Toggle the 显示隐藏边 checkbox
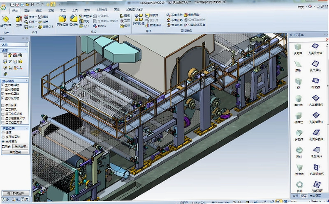 pyautogui.click(x=2, y=89)
